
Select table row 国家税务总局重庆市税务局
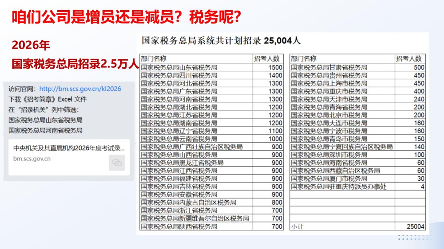[x=357, y=91]
